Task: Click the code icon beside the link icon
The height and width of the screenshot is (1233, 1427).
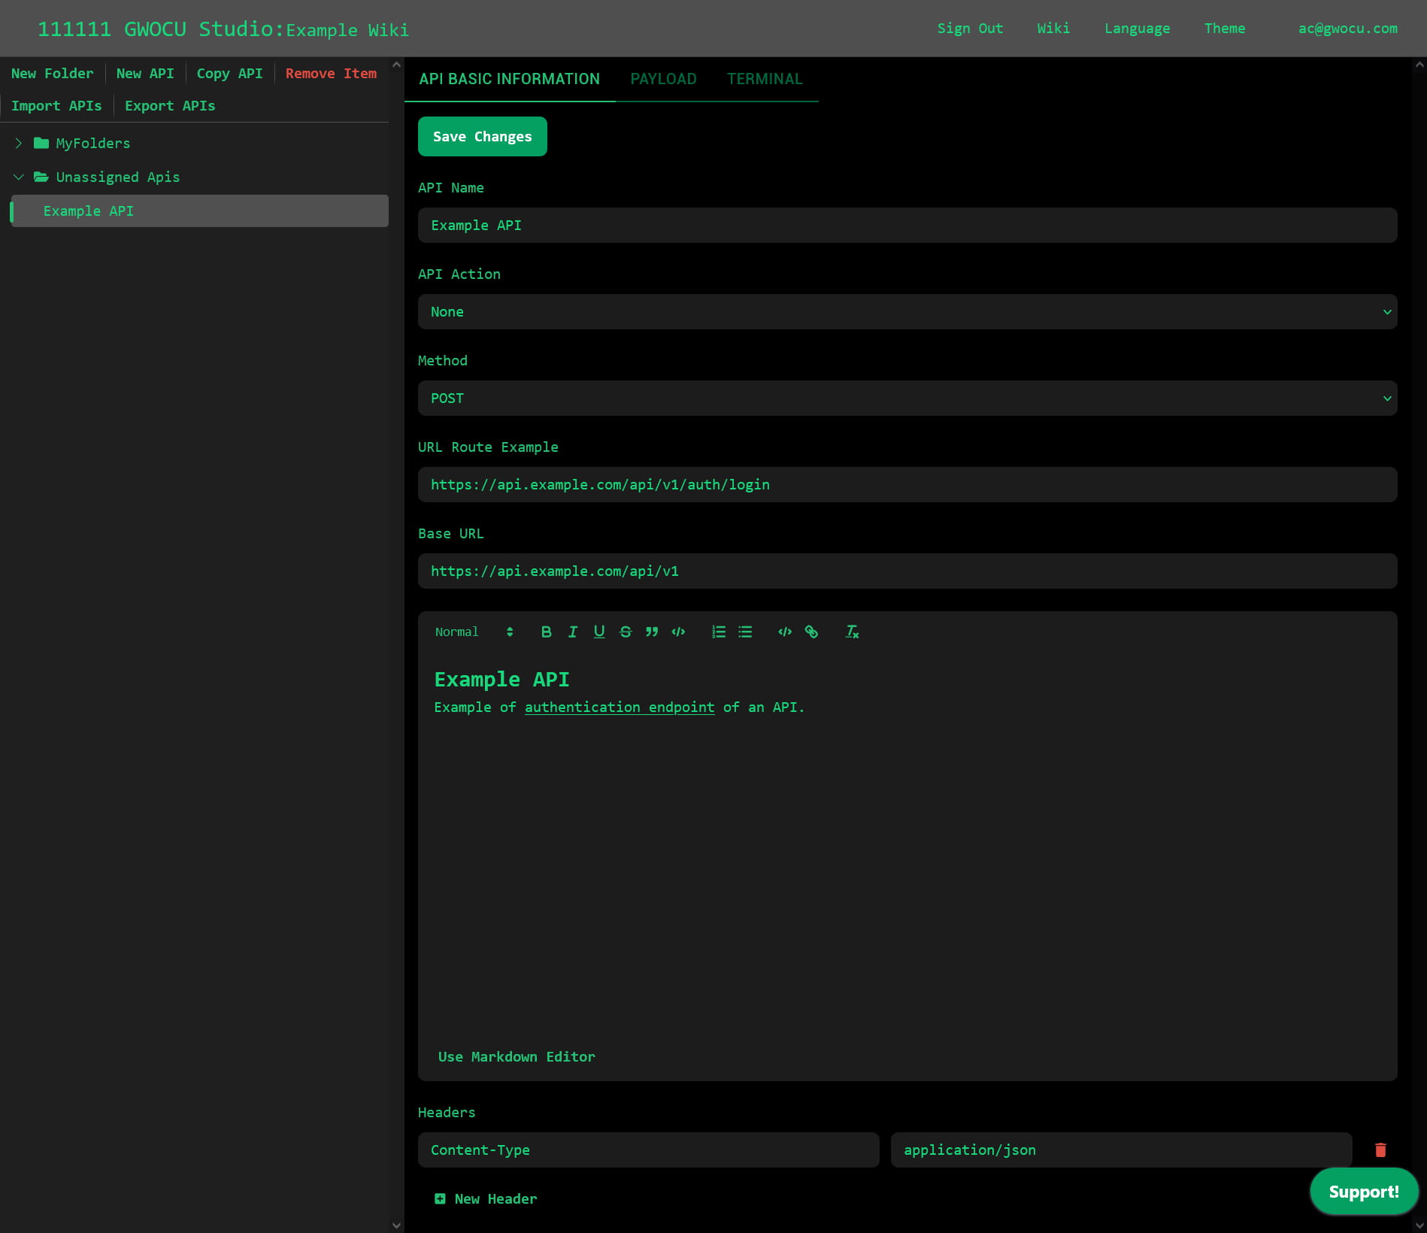Action: click(x=785, y=632)
